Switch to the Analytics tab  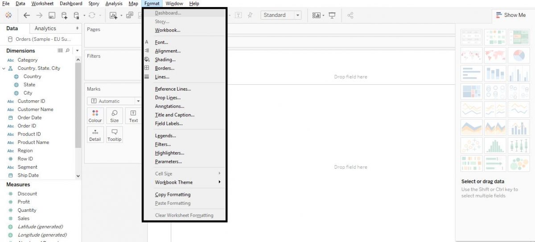45,28
